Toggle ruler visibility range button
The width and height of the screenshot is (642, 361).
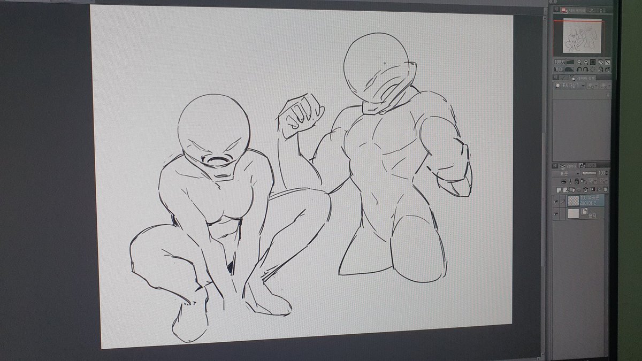(603, 181)
